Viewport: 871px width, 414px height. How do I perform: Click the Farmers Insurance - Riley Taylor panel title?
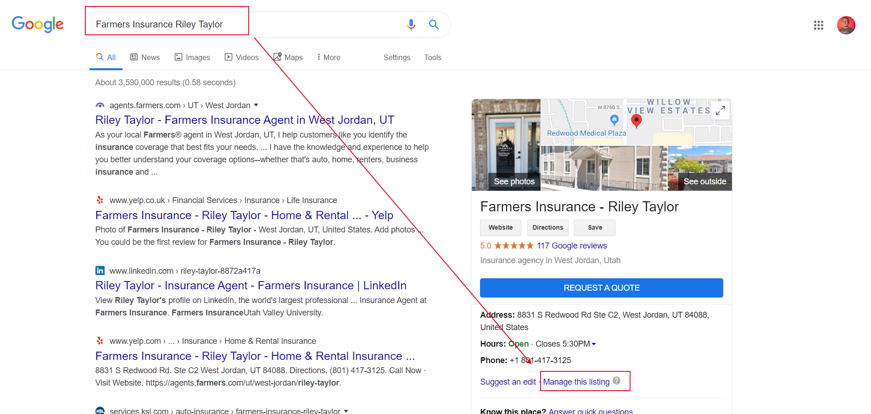click(580, 207)
